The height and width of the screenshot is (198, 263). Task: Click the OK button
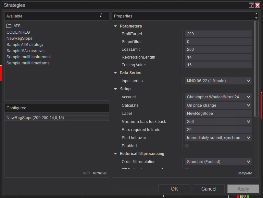pyautogui.click(x=174, y=189)
